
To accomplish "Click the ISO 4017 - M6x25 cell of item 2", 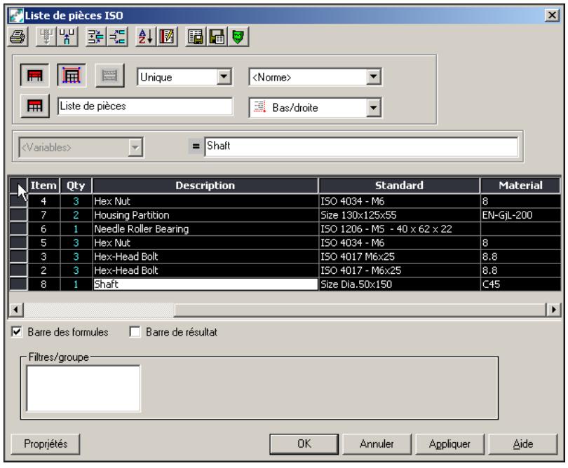I will 399,270.
